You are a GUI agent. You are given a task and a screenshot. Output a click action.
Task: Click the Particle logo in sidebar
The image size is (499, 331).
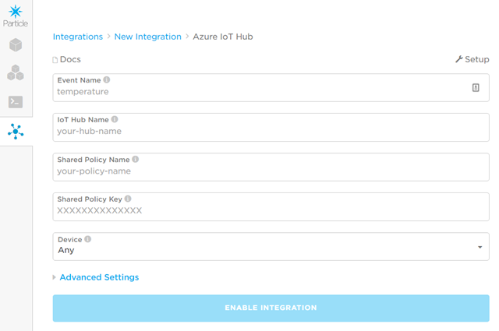[x=16, y=14]
